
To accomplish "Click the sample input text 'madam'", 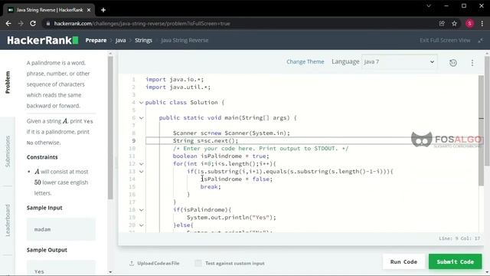I will pos(43,229).
